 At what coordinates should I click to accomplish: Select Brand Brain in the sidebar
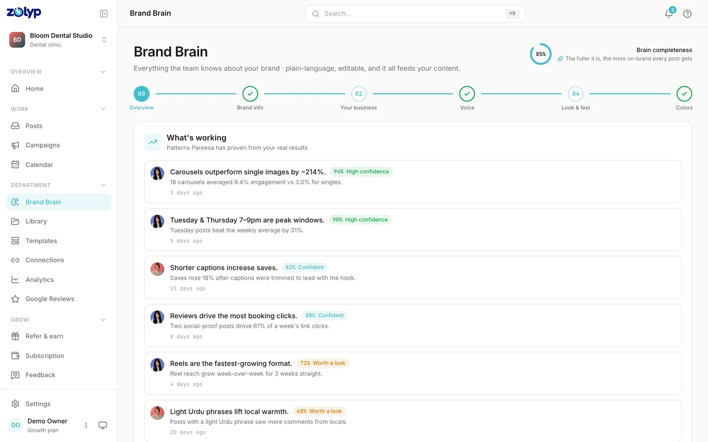click(59, 202)
